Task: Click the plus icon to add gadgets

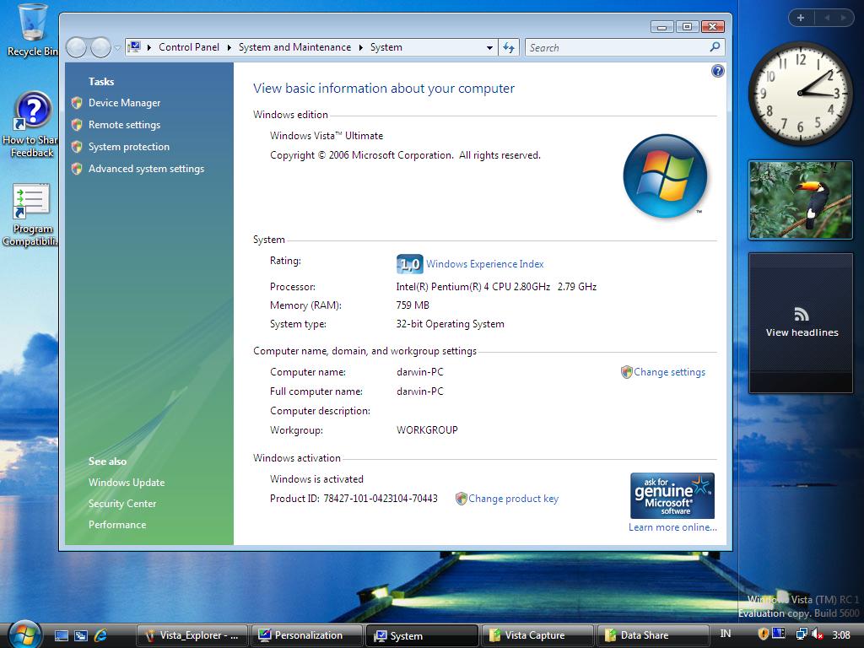Action: pyautogui.click(x=800, y=17)
